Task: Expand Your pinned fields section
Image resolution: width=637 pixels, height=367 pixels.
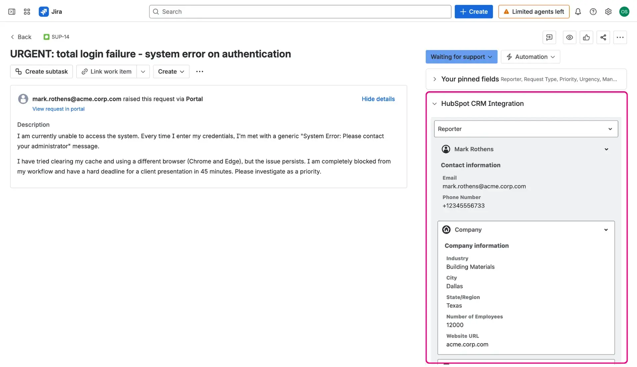Action: click(435, 79)
